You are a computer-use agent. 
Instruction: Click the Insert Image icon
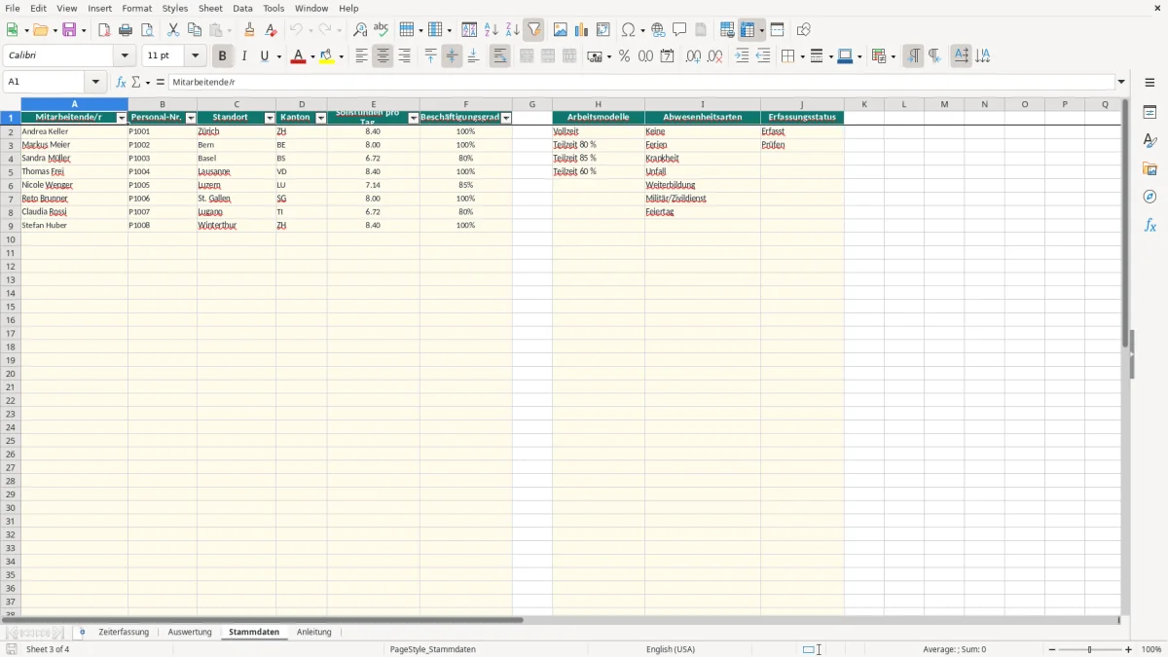(561, 30)
